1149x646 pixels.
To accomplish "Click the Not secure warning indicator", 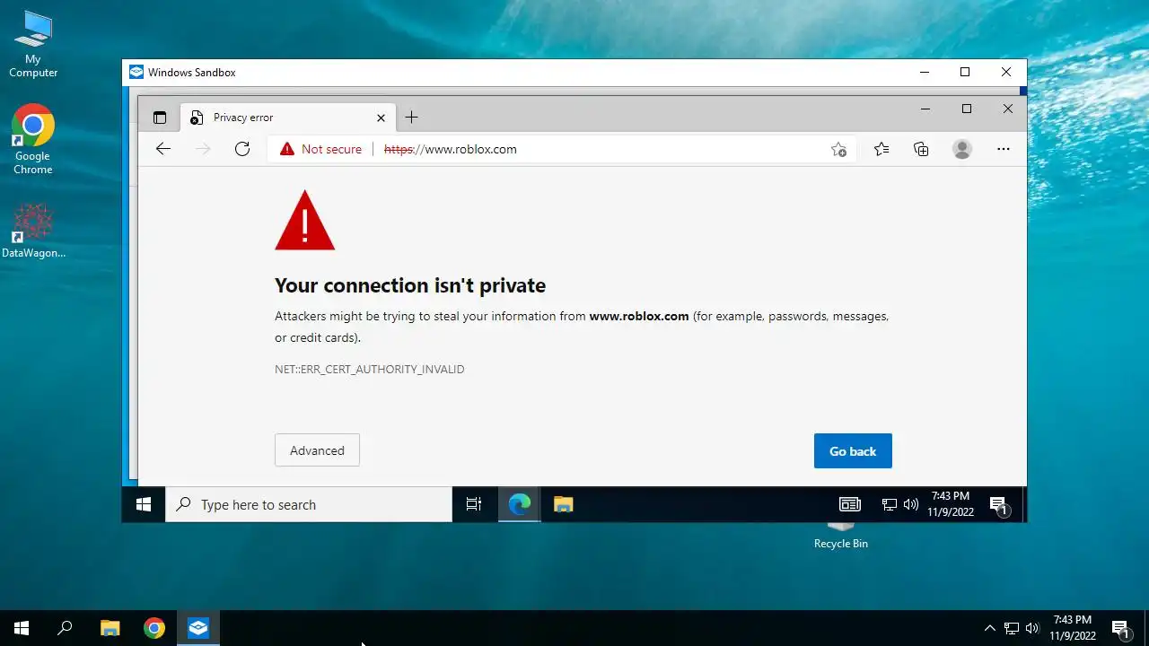I will point(320,149).
